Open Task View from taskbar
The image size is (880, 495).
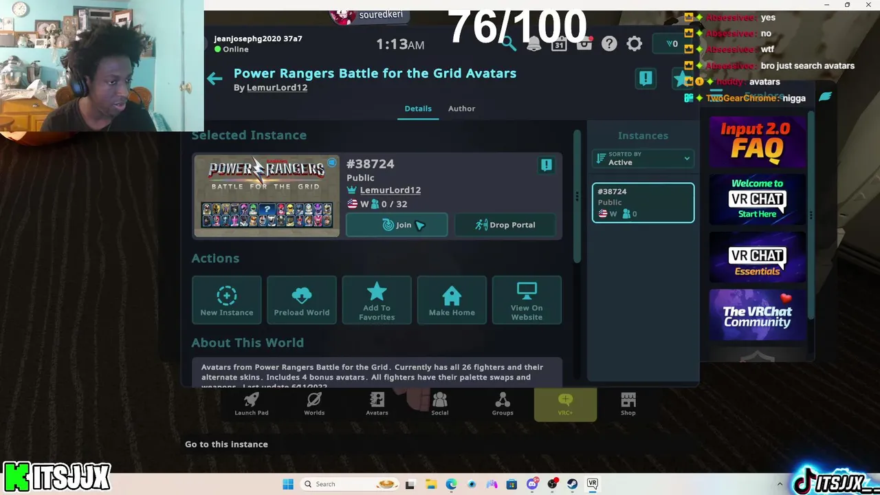click(x=410, y=484)
